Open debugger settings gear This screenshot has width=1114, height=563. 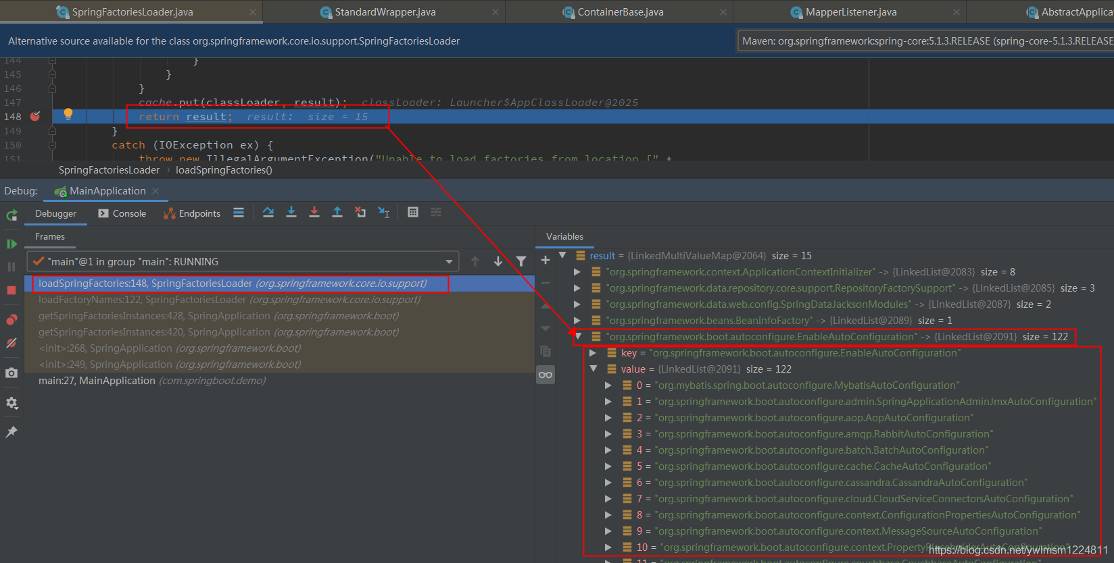[11, 403]
